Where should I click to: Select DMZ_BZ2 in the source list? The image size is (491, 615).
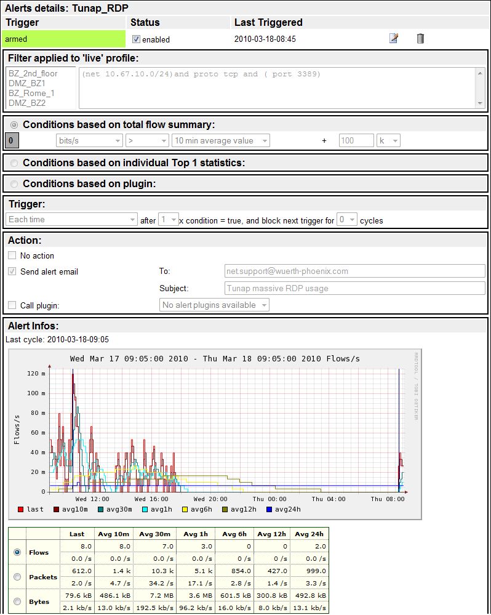(27, 103)
